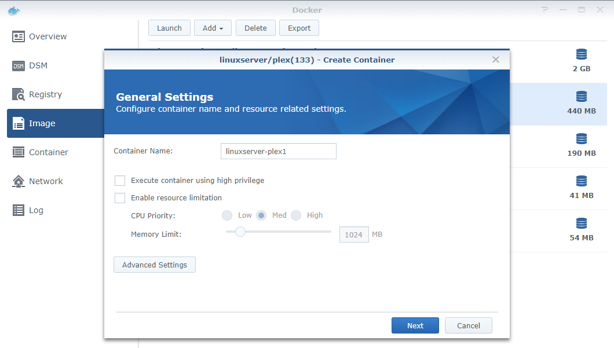Click the 54 MB size label
The image size is (614, 348).
[x=582, y=237]
